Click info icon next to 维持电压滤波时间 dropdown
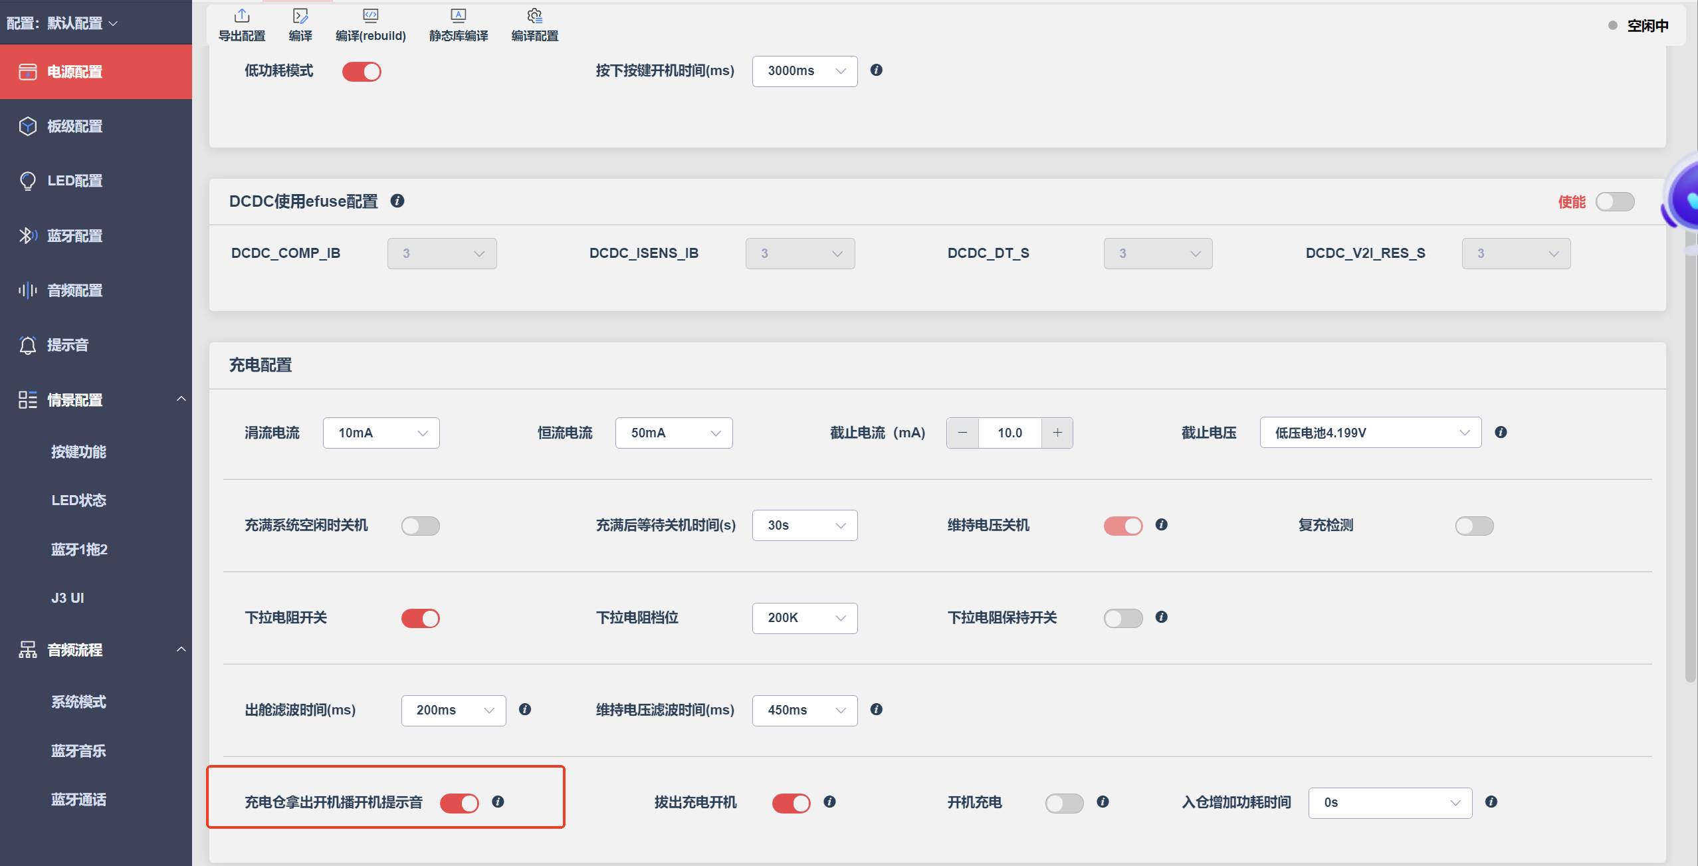This screenshot has height=866, width=1698. pyautogui.click(x=877, y=709)
